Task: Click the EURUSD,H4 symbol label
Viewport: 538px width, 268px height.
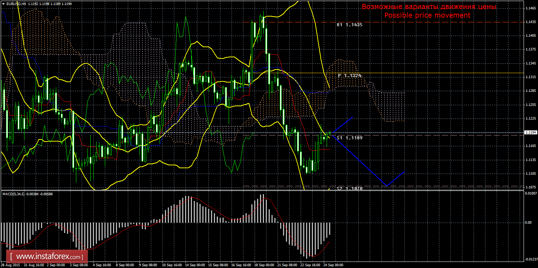Action: (15, 4)
